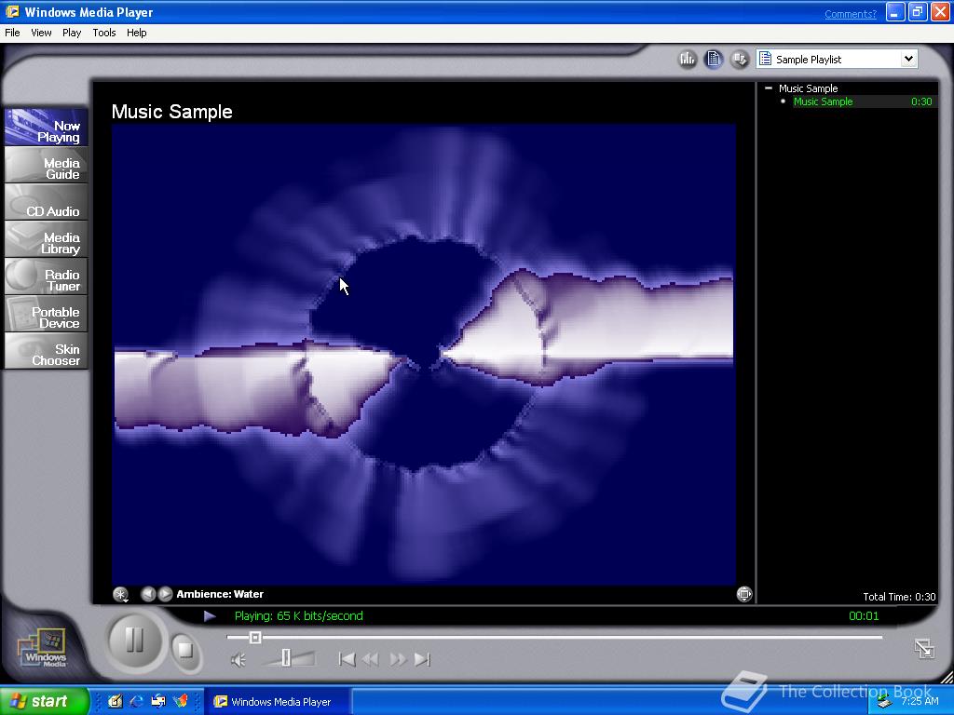Viewport: 954px width, 715px height.
Task: Skip to the next track
Action: pyautogui.click(x=422, y=659)
